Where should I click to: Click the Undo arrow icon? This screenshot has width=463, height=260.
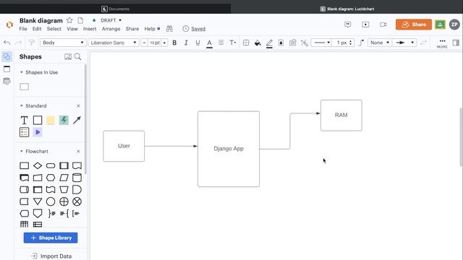pyautogui.click(x=7, y=43)
